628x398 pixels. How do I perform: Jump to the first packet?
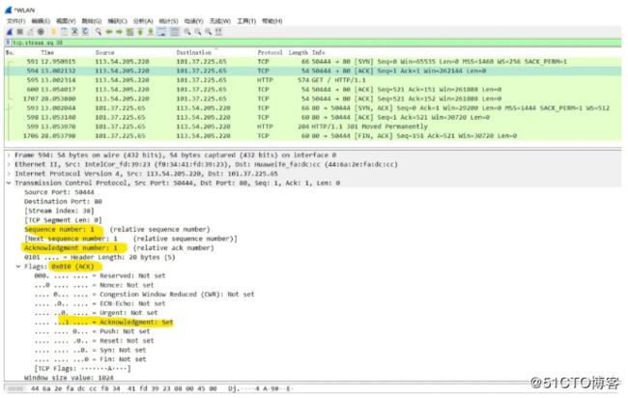tap(140, 32)
